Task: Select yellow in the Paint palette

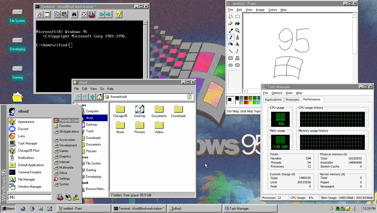Action: point(250,102)
